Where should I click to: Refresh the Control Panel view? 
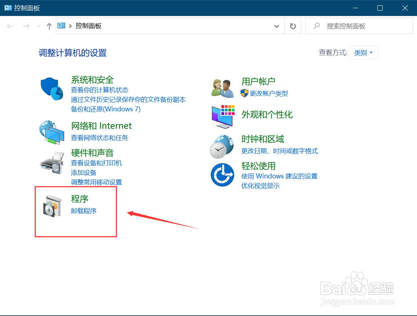[x=293, y=26]
